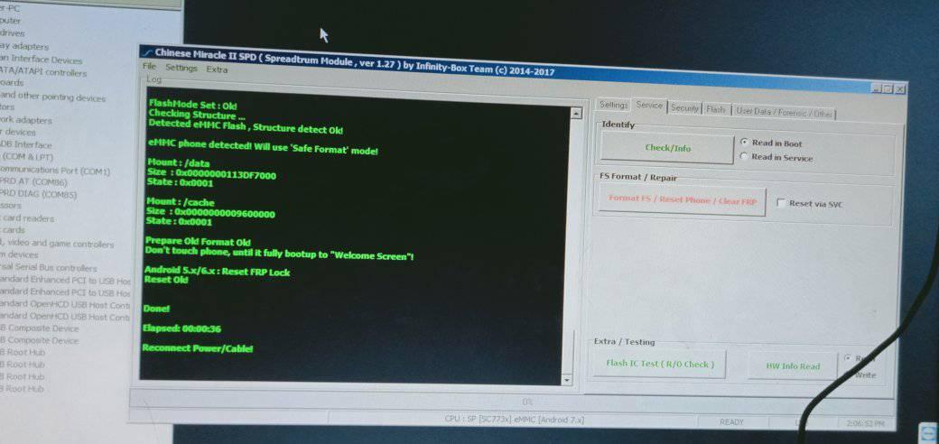Select the SPRD AT (COM86) device

coord(33,182)
